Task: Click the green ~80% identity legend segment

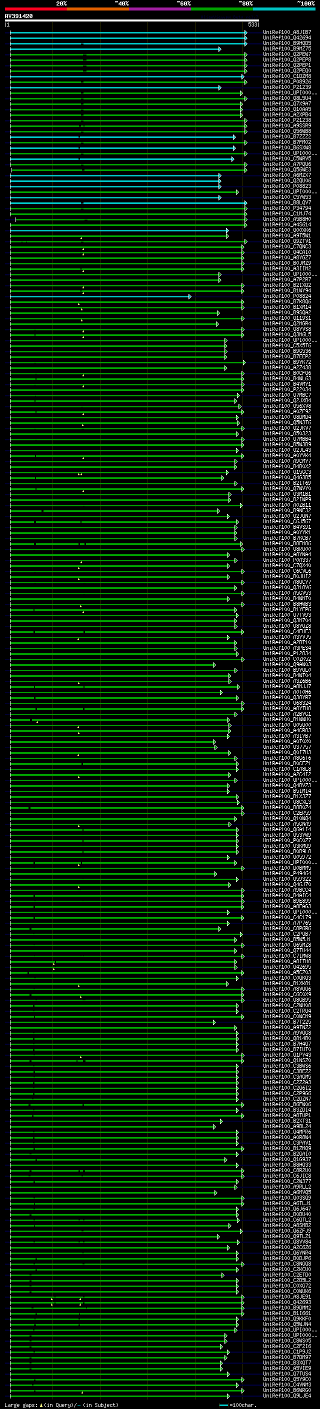Action: [x=222, y=9]
